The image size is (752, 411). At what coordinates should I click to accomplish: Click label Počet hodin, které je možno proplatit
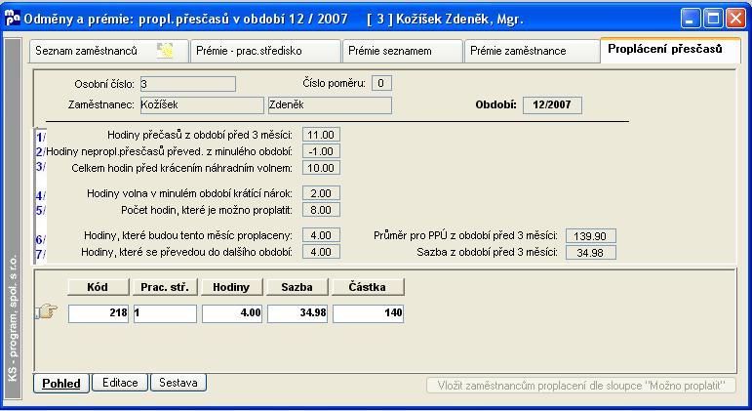tap(206, 210)
